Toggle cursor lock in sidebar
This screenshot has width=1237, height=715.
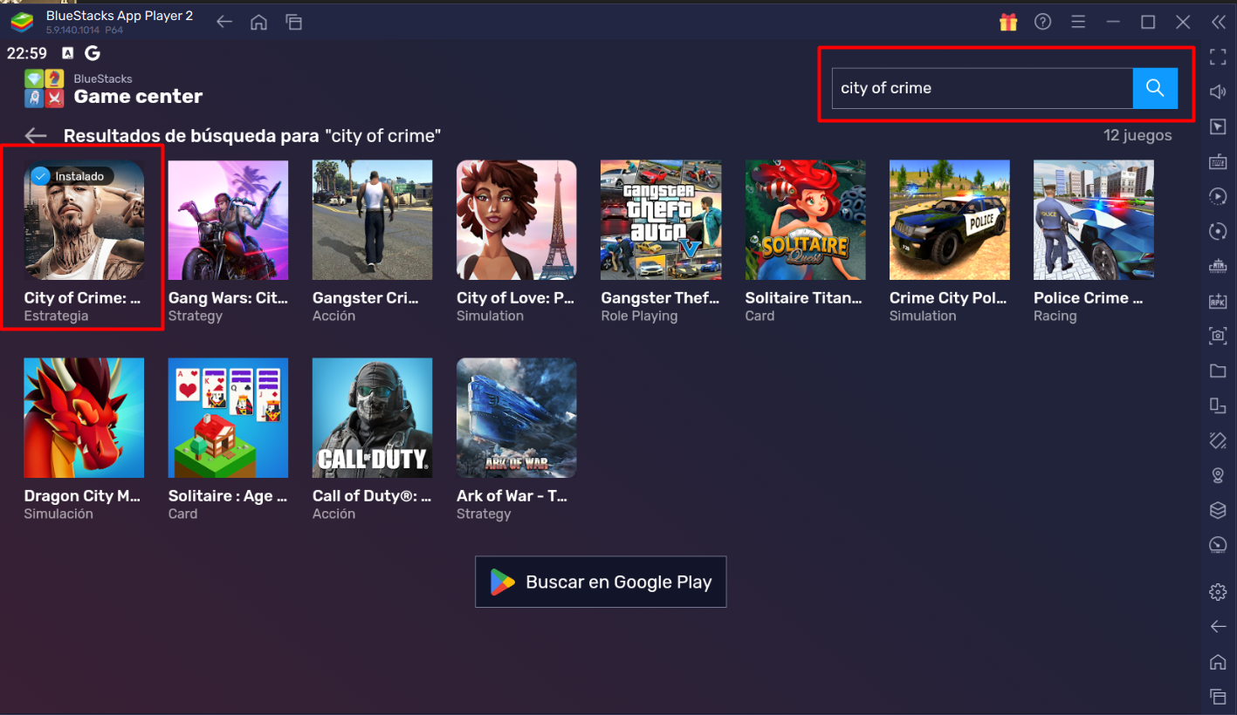pos(1218,126)
